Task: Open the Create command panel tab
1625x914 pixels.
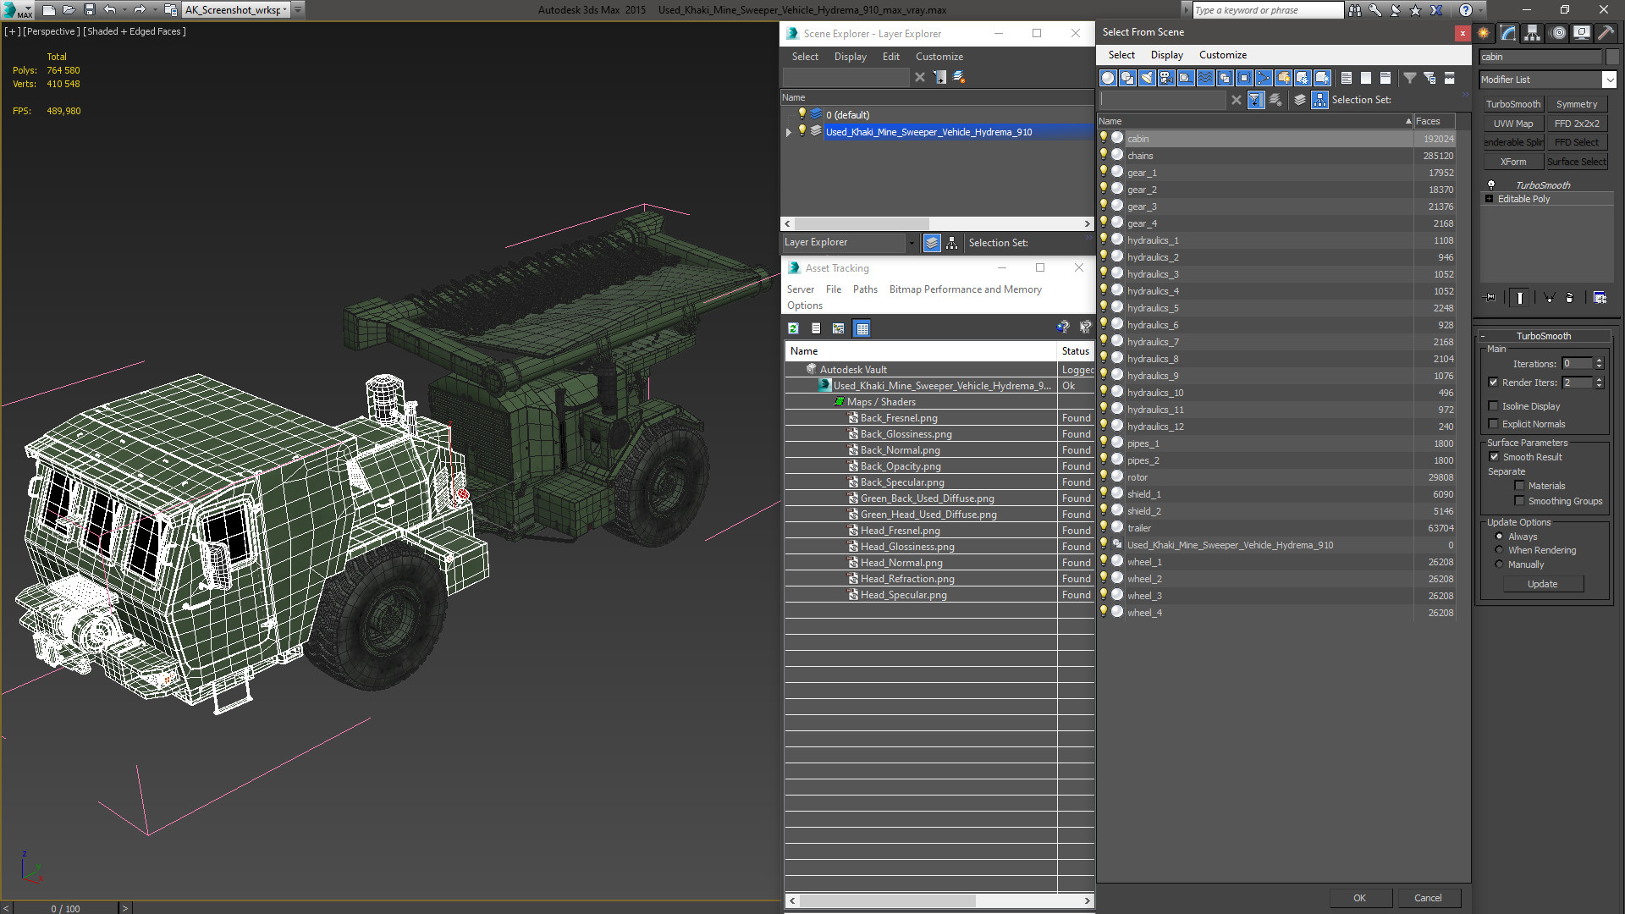Action: 1484,33
